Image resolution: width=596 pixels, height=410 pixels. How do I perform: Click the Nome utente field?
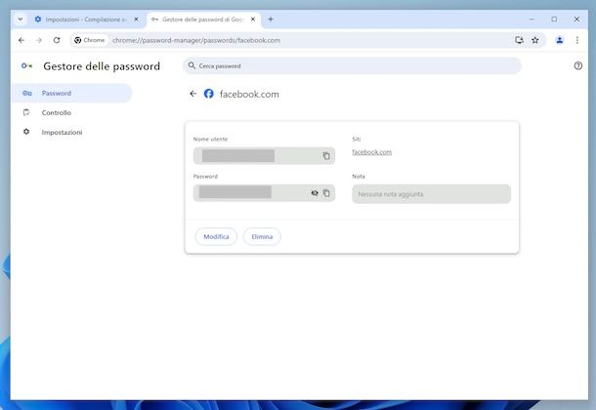pos(264,155)
